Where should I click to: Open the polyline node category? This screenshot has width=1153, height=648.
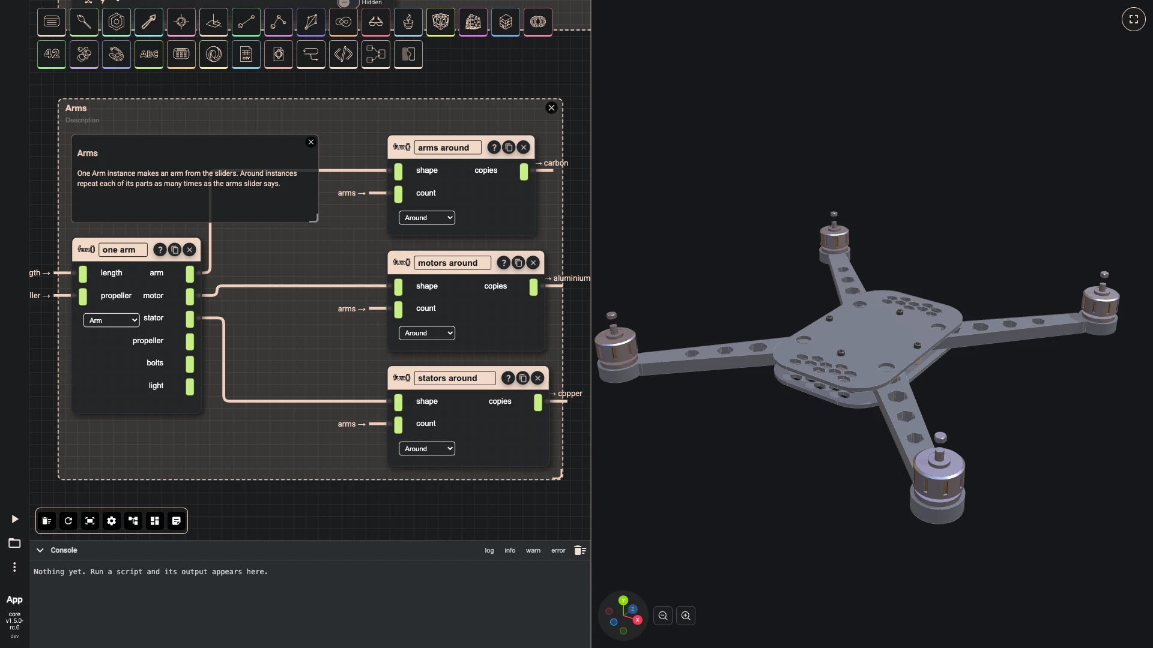(279, 22)
